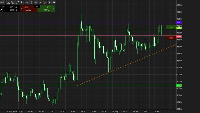The height and width of the screenshot is (113, 200).
Task: Zoom in on the chart
Action: 18,2
